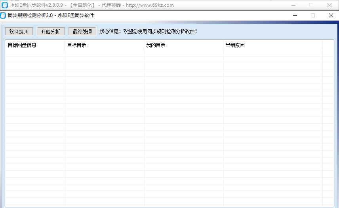Minimize the 永硕E盘同步软件v2.8.0.9 background window

pos(293,5)
